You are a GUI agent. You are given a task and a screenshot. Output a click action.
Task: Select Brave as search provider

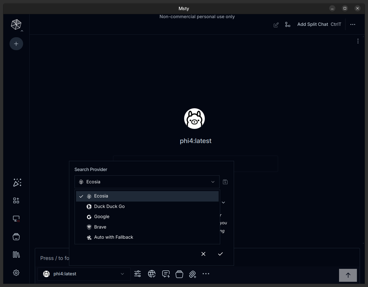[100, 227]
